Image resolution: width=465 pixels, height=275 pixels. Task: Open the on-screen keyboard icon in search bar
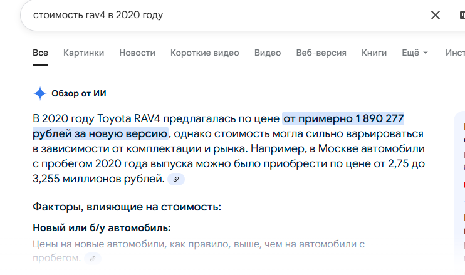pyautogui.click(x=462, y=15)
